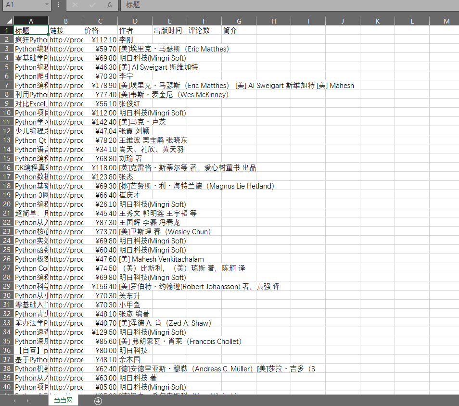Image resolution: width=459 pixels, height=406 pixels.
Task: Select author cell 崔庆才
Action: (135, 195)
